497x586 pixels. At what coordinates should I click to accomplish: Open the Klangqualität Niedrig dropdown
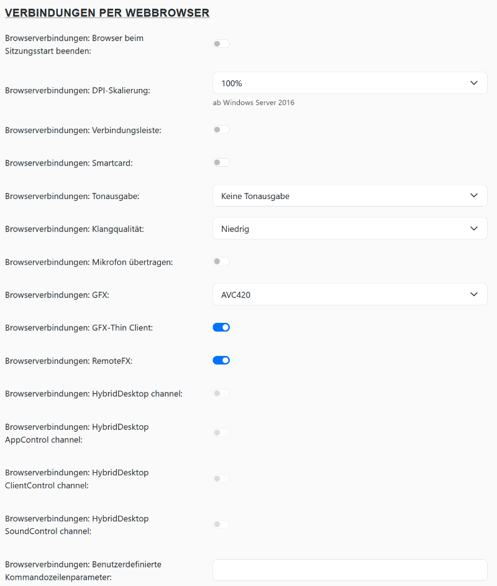[x=349, y=229]
